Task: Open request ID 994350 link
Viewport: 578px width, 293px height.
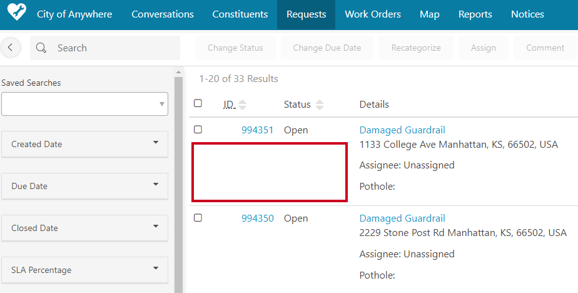Action: pyautogui.click(x=257, y=218)
